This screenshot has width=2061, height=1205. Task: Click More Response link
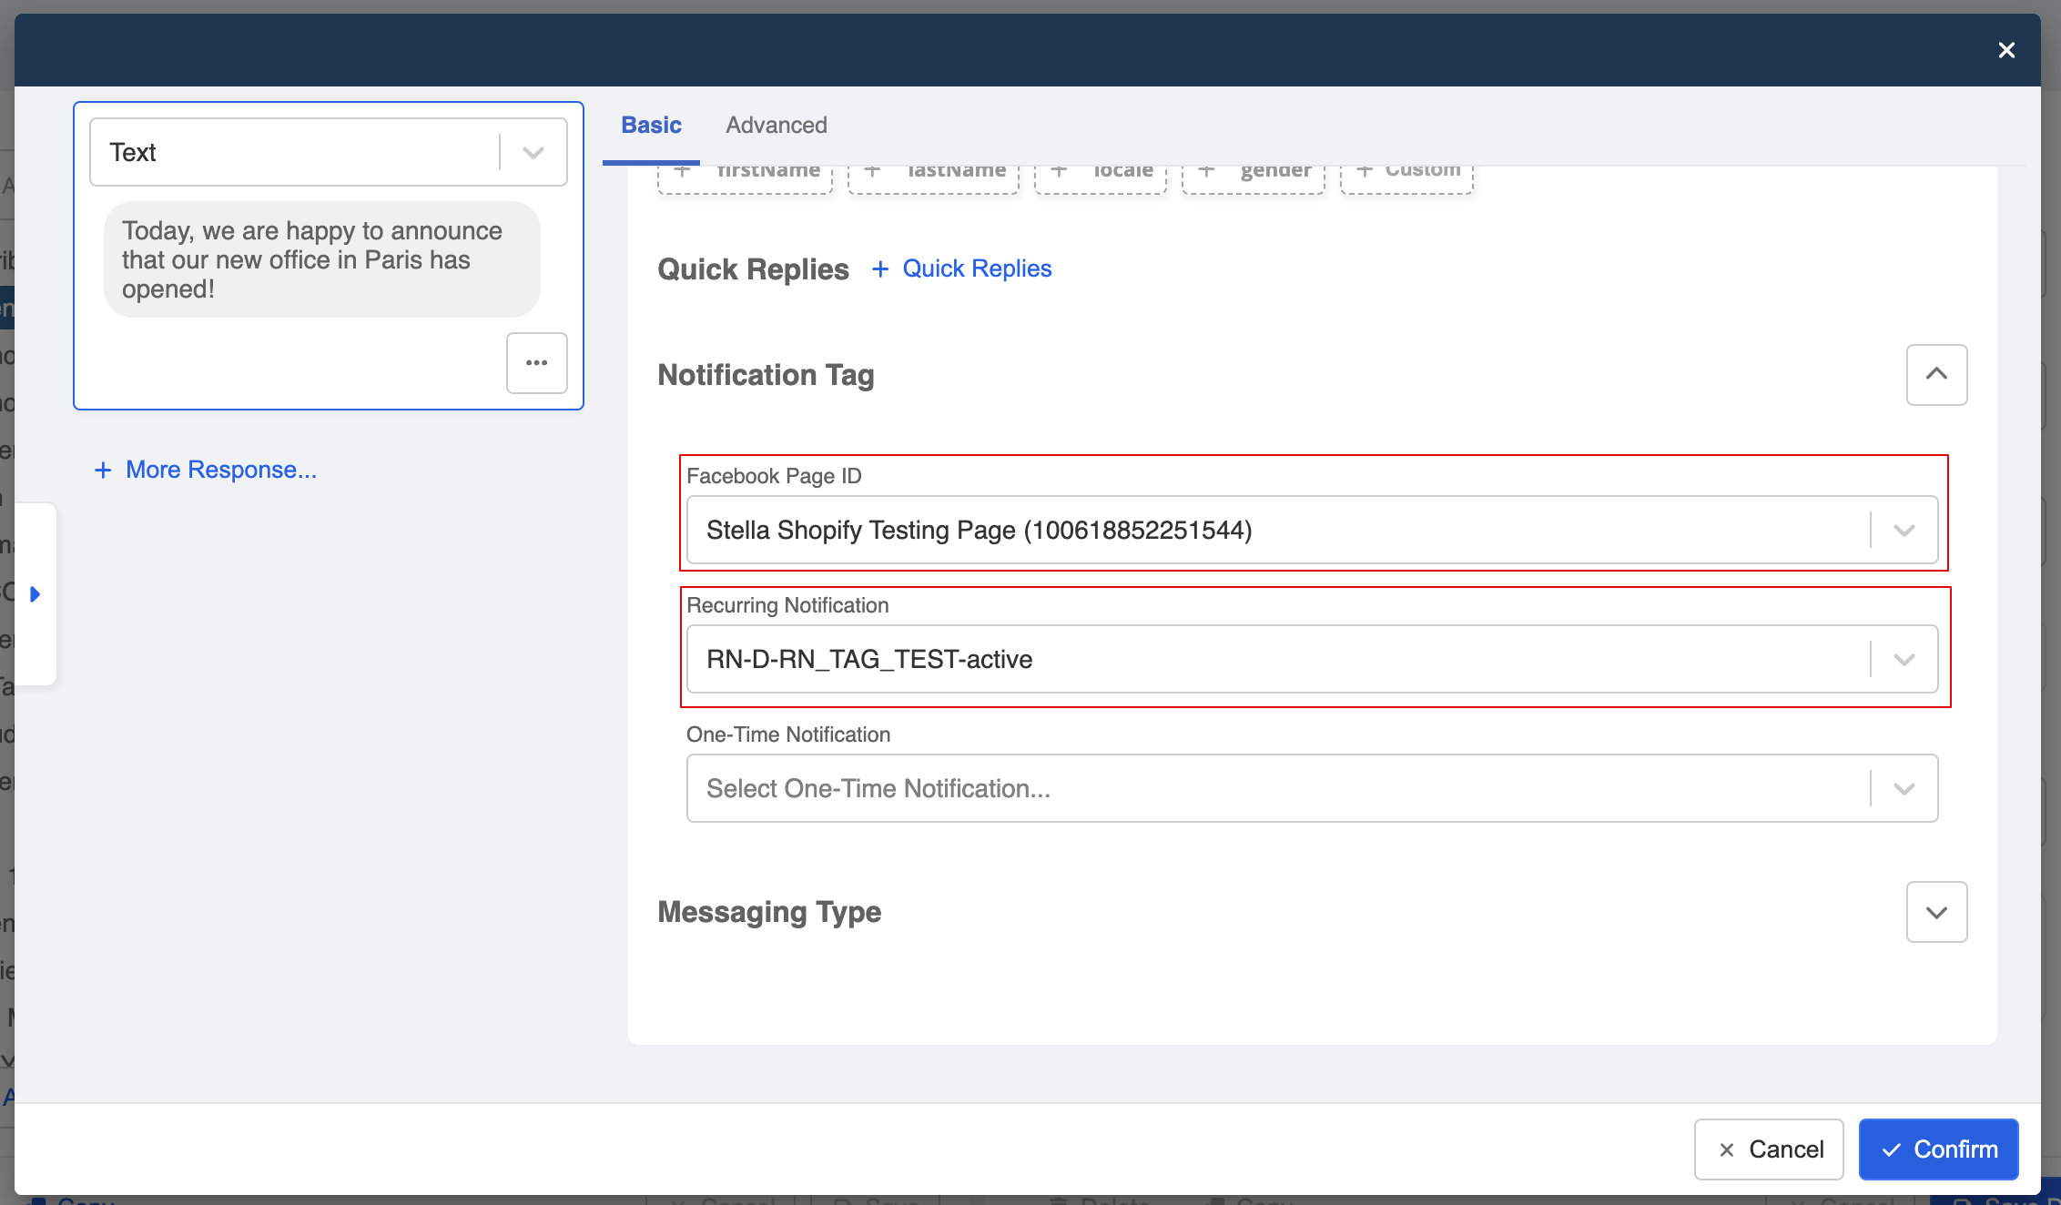tap(206, 470)
